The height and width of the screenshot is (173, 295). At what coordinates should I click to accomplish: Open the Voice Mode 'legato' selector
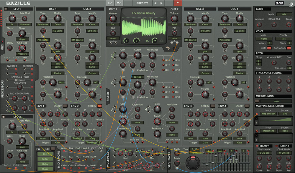(263, 39)
